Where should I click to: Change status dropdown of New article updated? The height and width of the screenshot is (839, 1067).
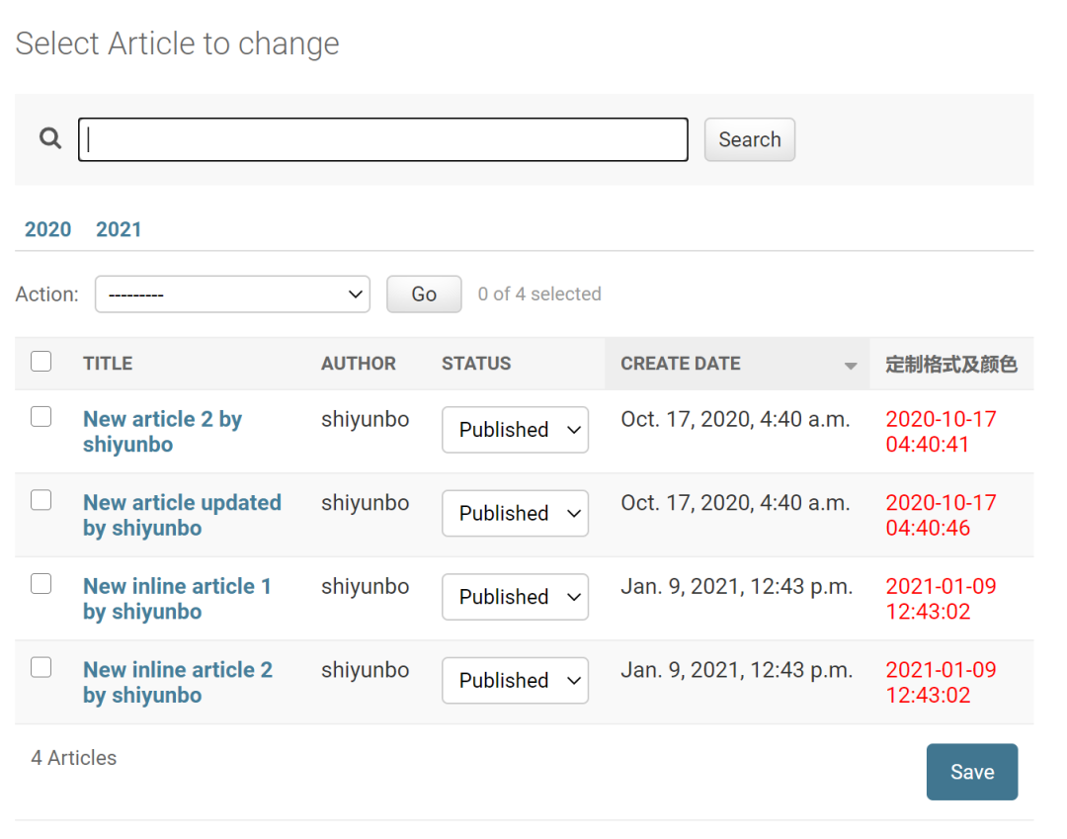click(515, 513)
